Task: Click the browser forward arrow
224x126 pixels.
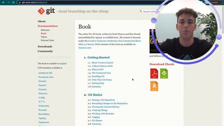Action: click(8, 2)
